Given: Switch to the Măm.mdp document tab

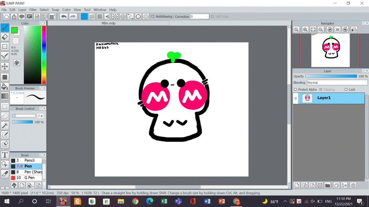Looking at the screenshot, I should (108, 23).
